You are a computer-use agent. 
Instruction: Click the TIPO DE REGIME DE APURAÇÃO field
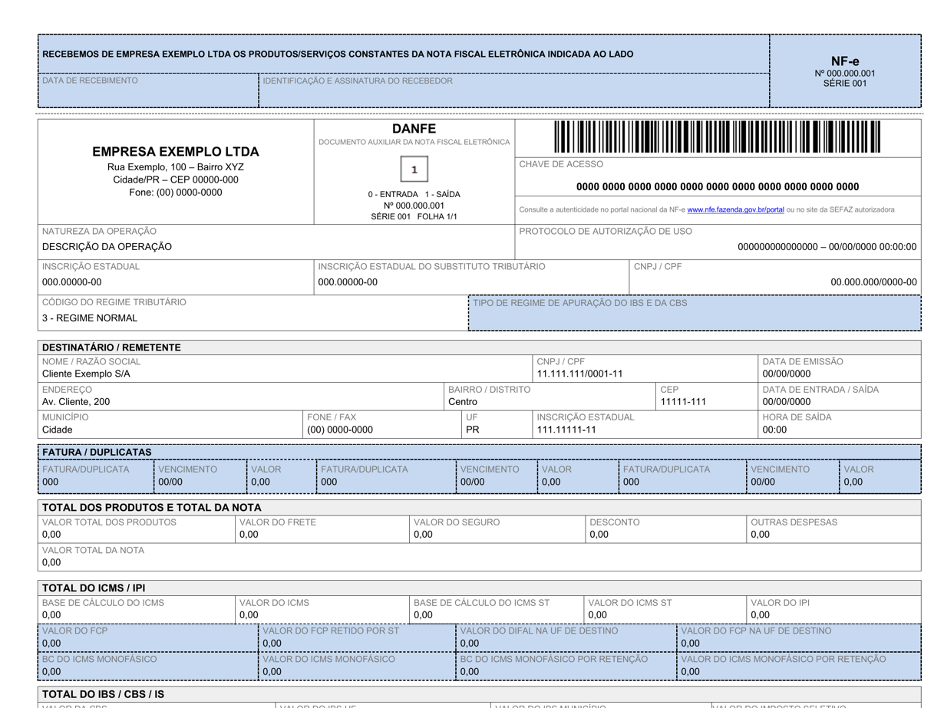tap(695, 313)
